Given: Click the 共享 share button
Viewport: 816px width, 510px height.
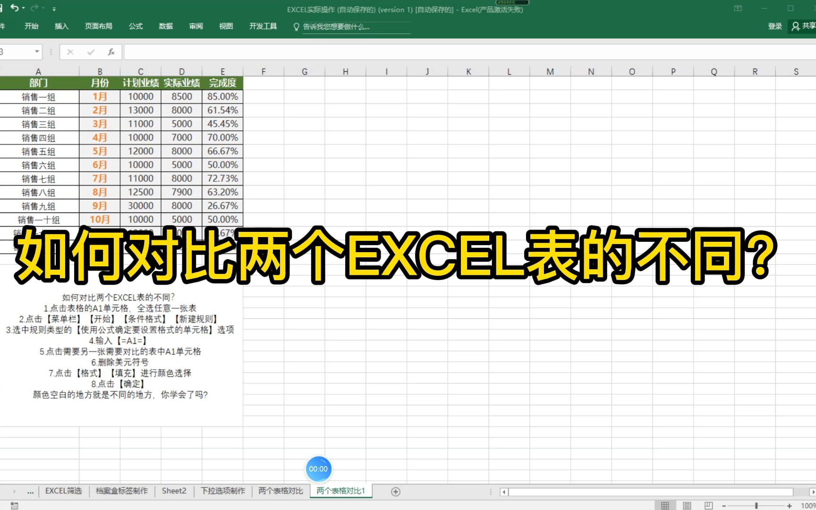Looking at the screenshot, I should click(x=804, y=26).
